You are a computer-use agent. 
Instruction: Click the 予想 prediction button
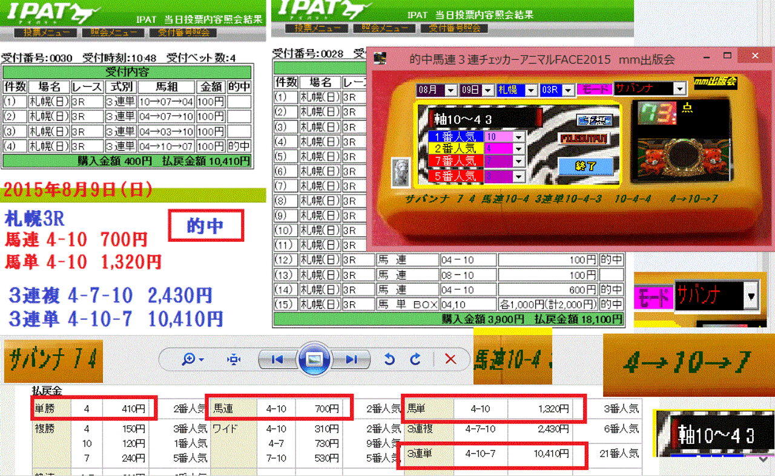(x=593, y=120)
